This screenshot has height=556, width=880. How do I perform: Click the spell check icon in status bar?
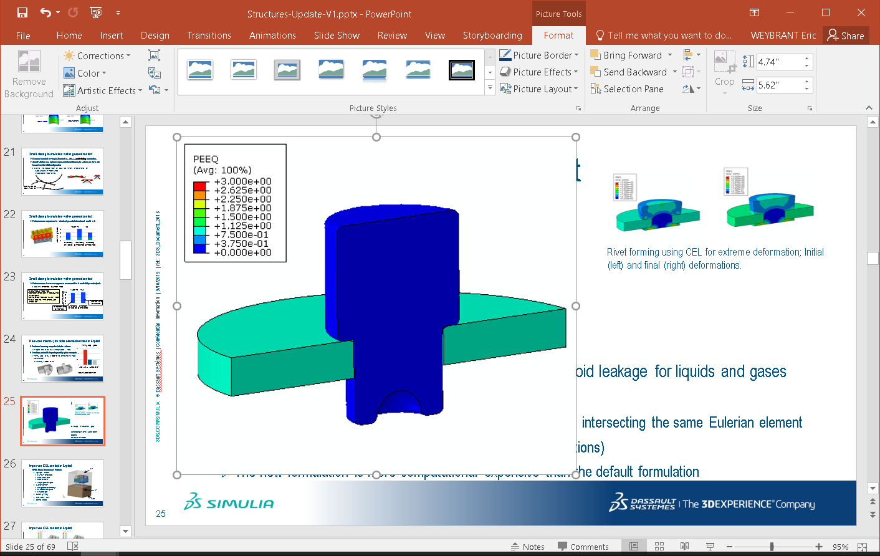pyautogui.click(x=73, y=547)
